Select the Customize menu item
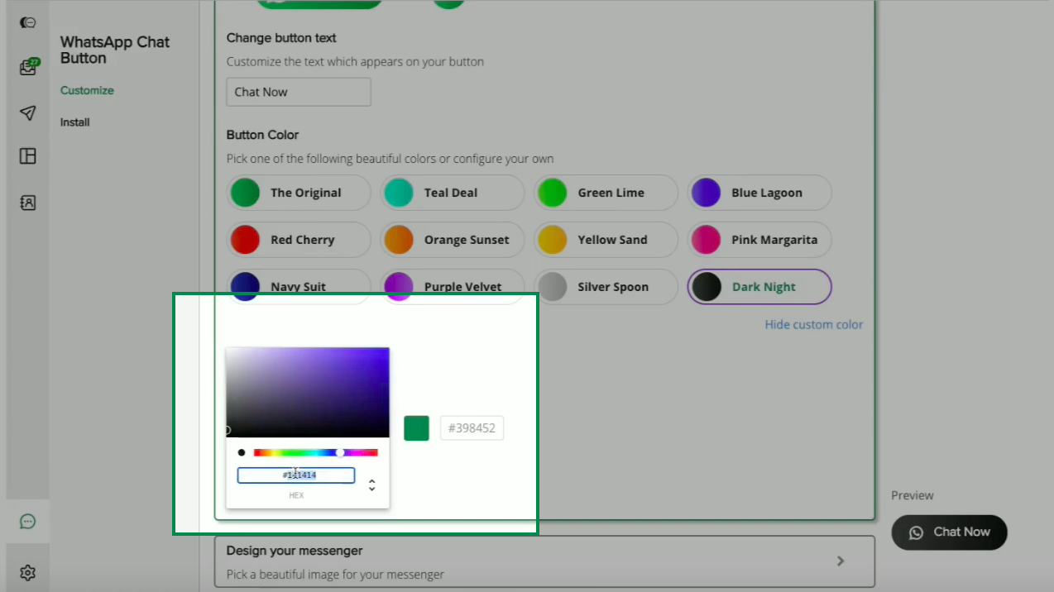This screenshot has height=592, width=1054. coord(87,90)
